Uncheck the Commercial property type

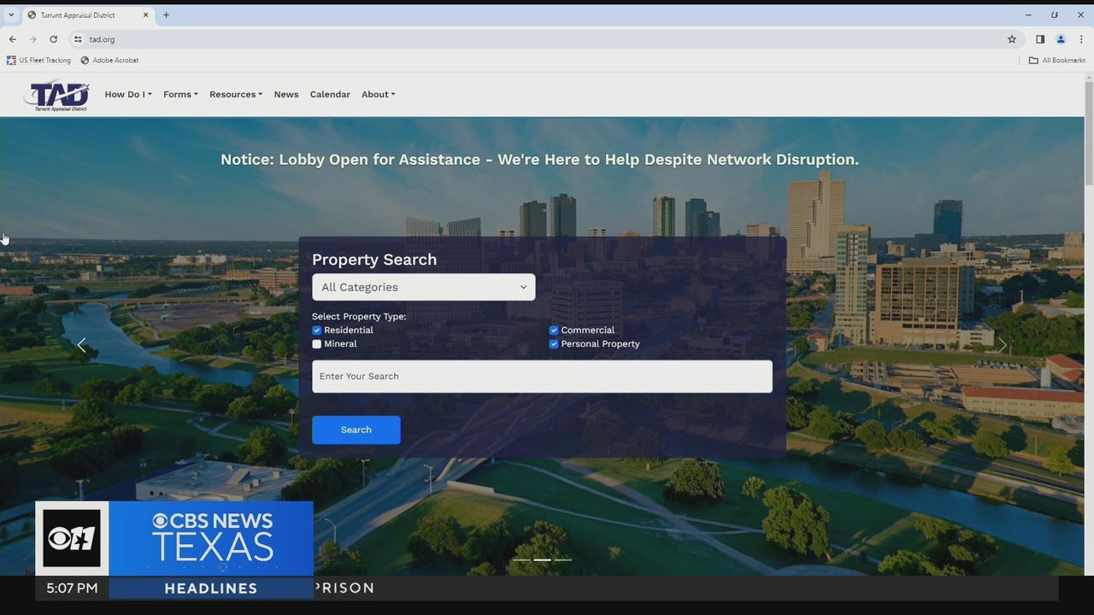(554, 331)
